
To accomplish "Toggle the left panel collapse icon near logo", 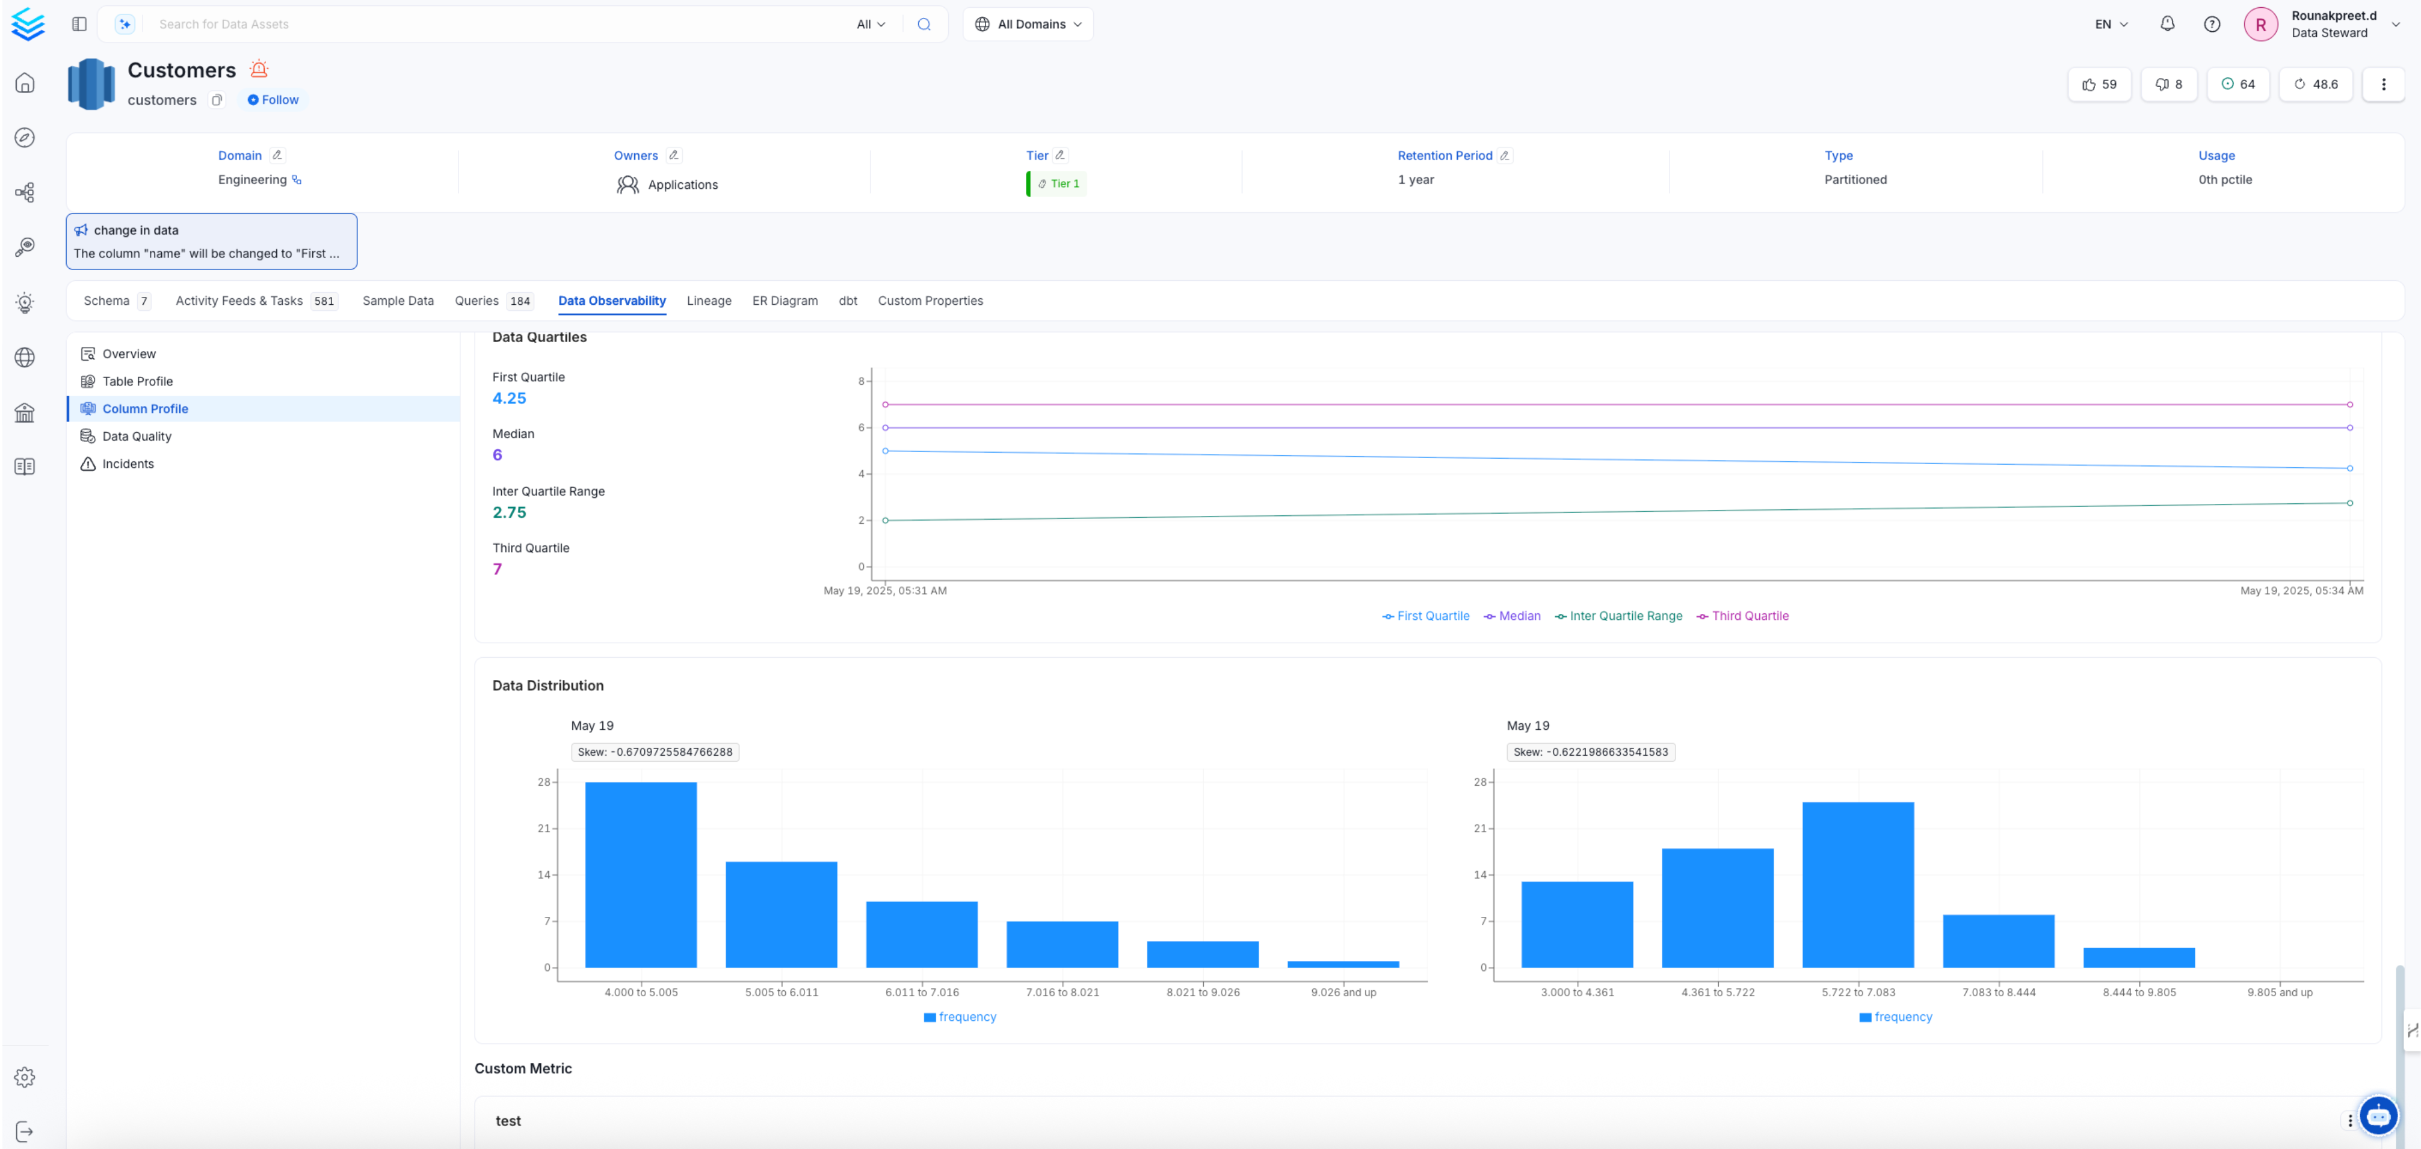I will click(x=79, y=23).
